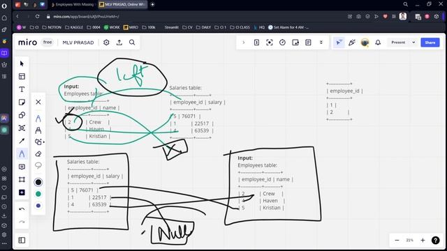The image size is (447, 251).
Task: Open Set Alarm for 4 AM bookmark
Action: coord(288,27)
